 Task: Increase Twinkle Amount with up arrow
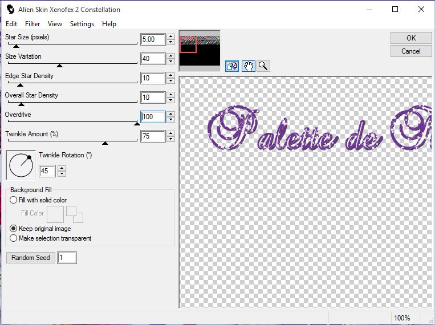(x=171, y=133)
